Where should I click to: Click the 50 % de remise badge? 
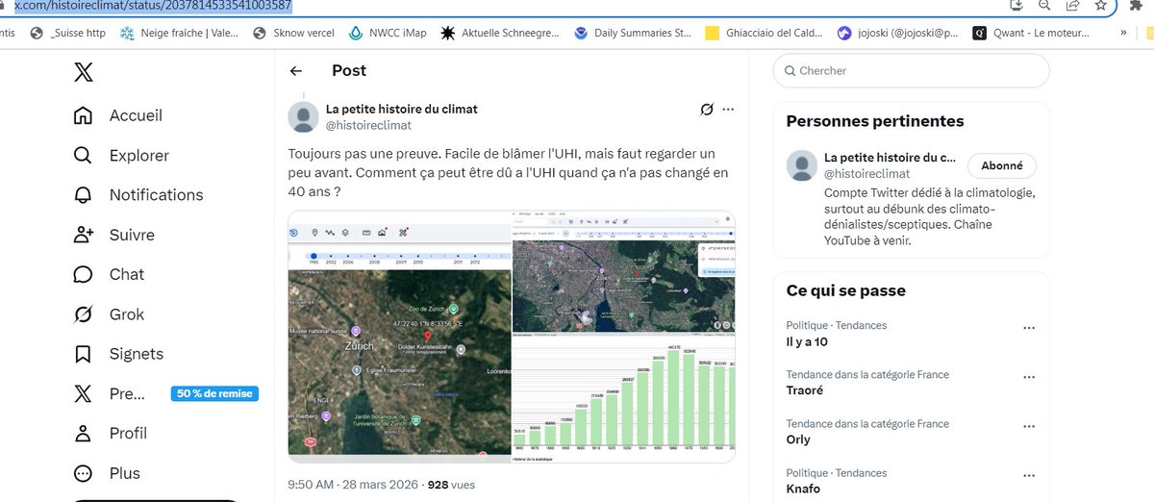[x=214, y=393]
